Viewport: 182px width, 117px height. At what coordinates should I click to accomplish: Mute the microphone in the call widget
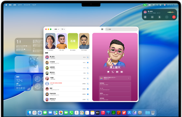click(159, 17)
